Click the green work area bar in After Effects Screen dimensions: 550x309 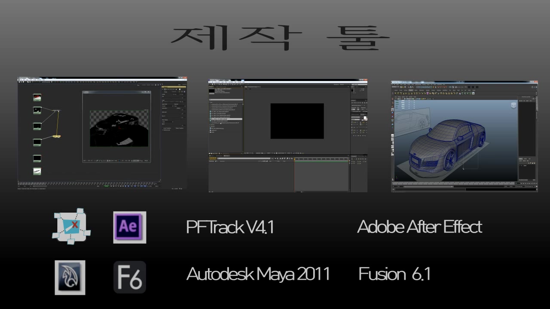[x=321, y=161]
